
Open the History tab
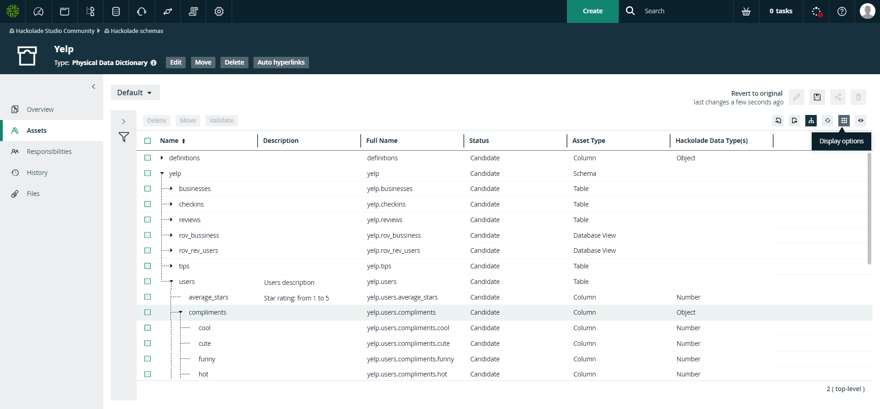51,173
